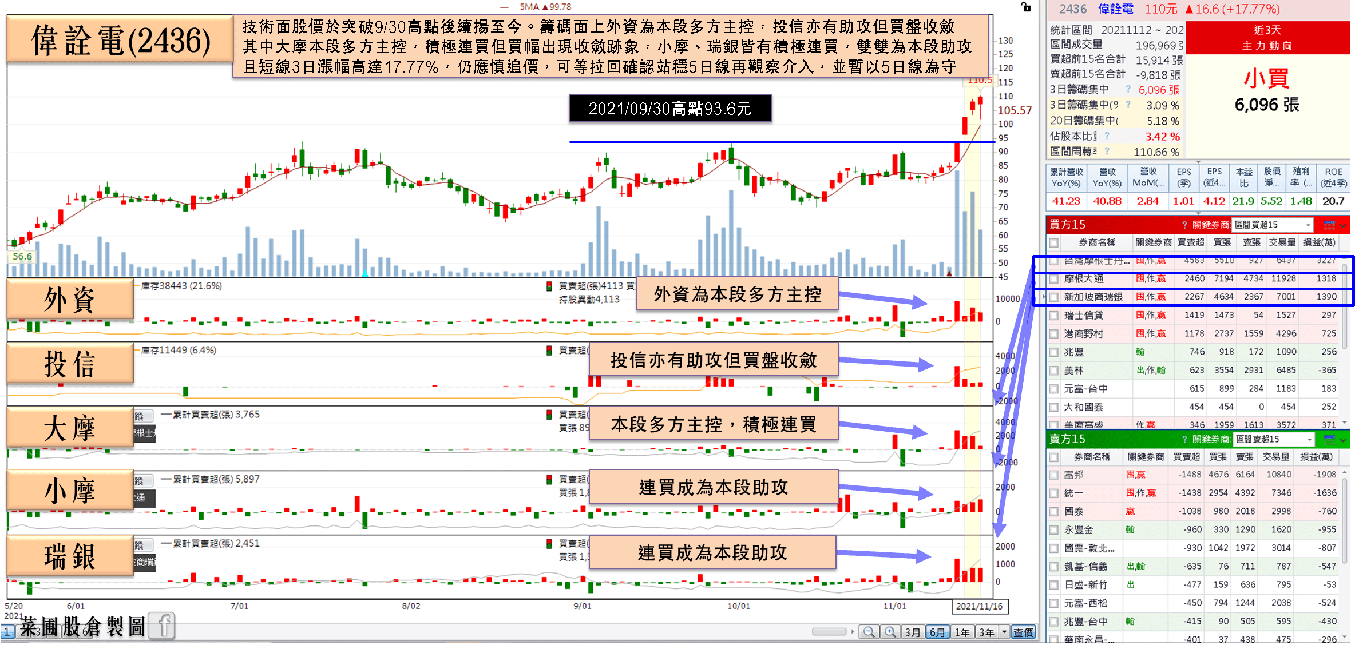Tick the select-all checkbox in buyer table header
This screenshot has height=657, width=1355.
(x=1054, y=243)
